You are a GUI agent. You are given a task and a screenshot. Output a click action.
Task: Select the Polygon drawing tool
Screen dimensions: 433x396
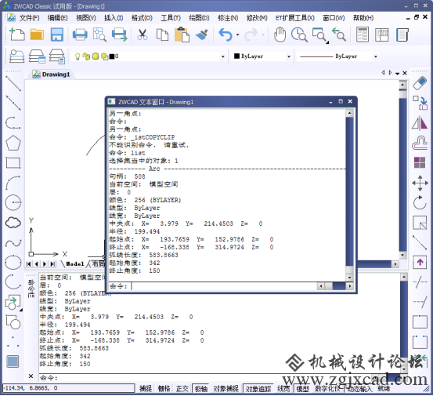click(13, 143)
